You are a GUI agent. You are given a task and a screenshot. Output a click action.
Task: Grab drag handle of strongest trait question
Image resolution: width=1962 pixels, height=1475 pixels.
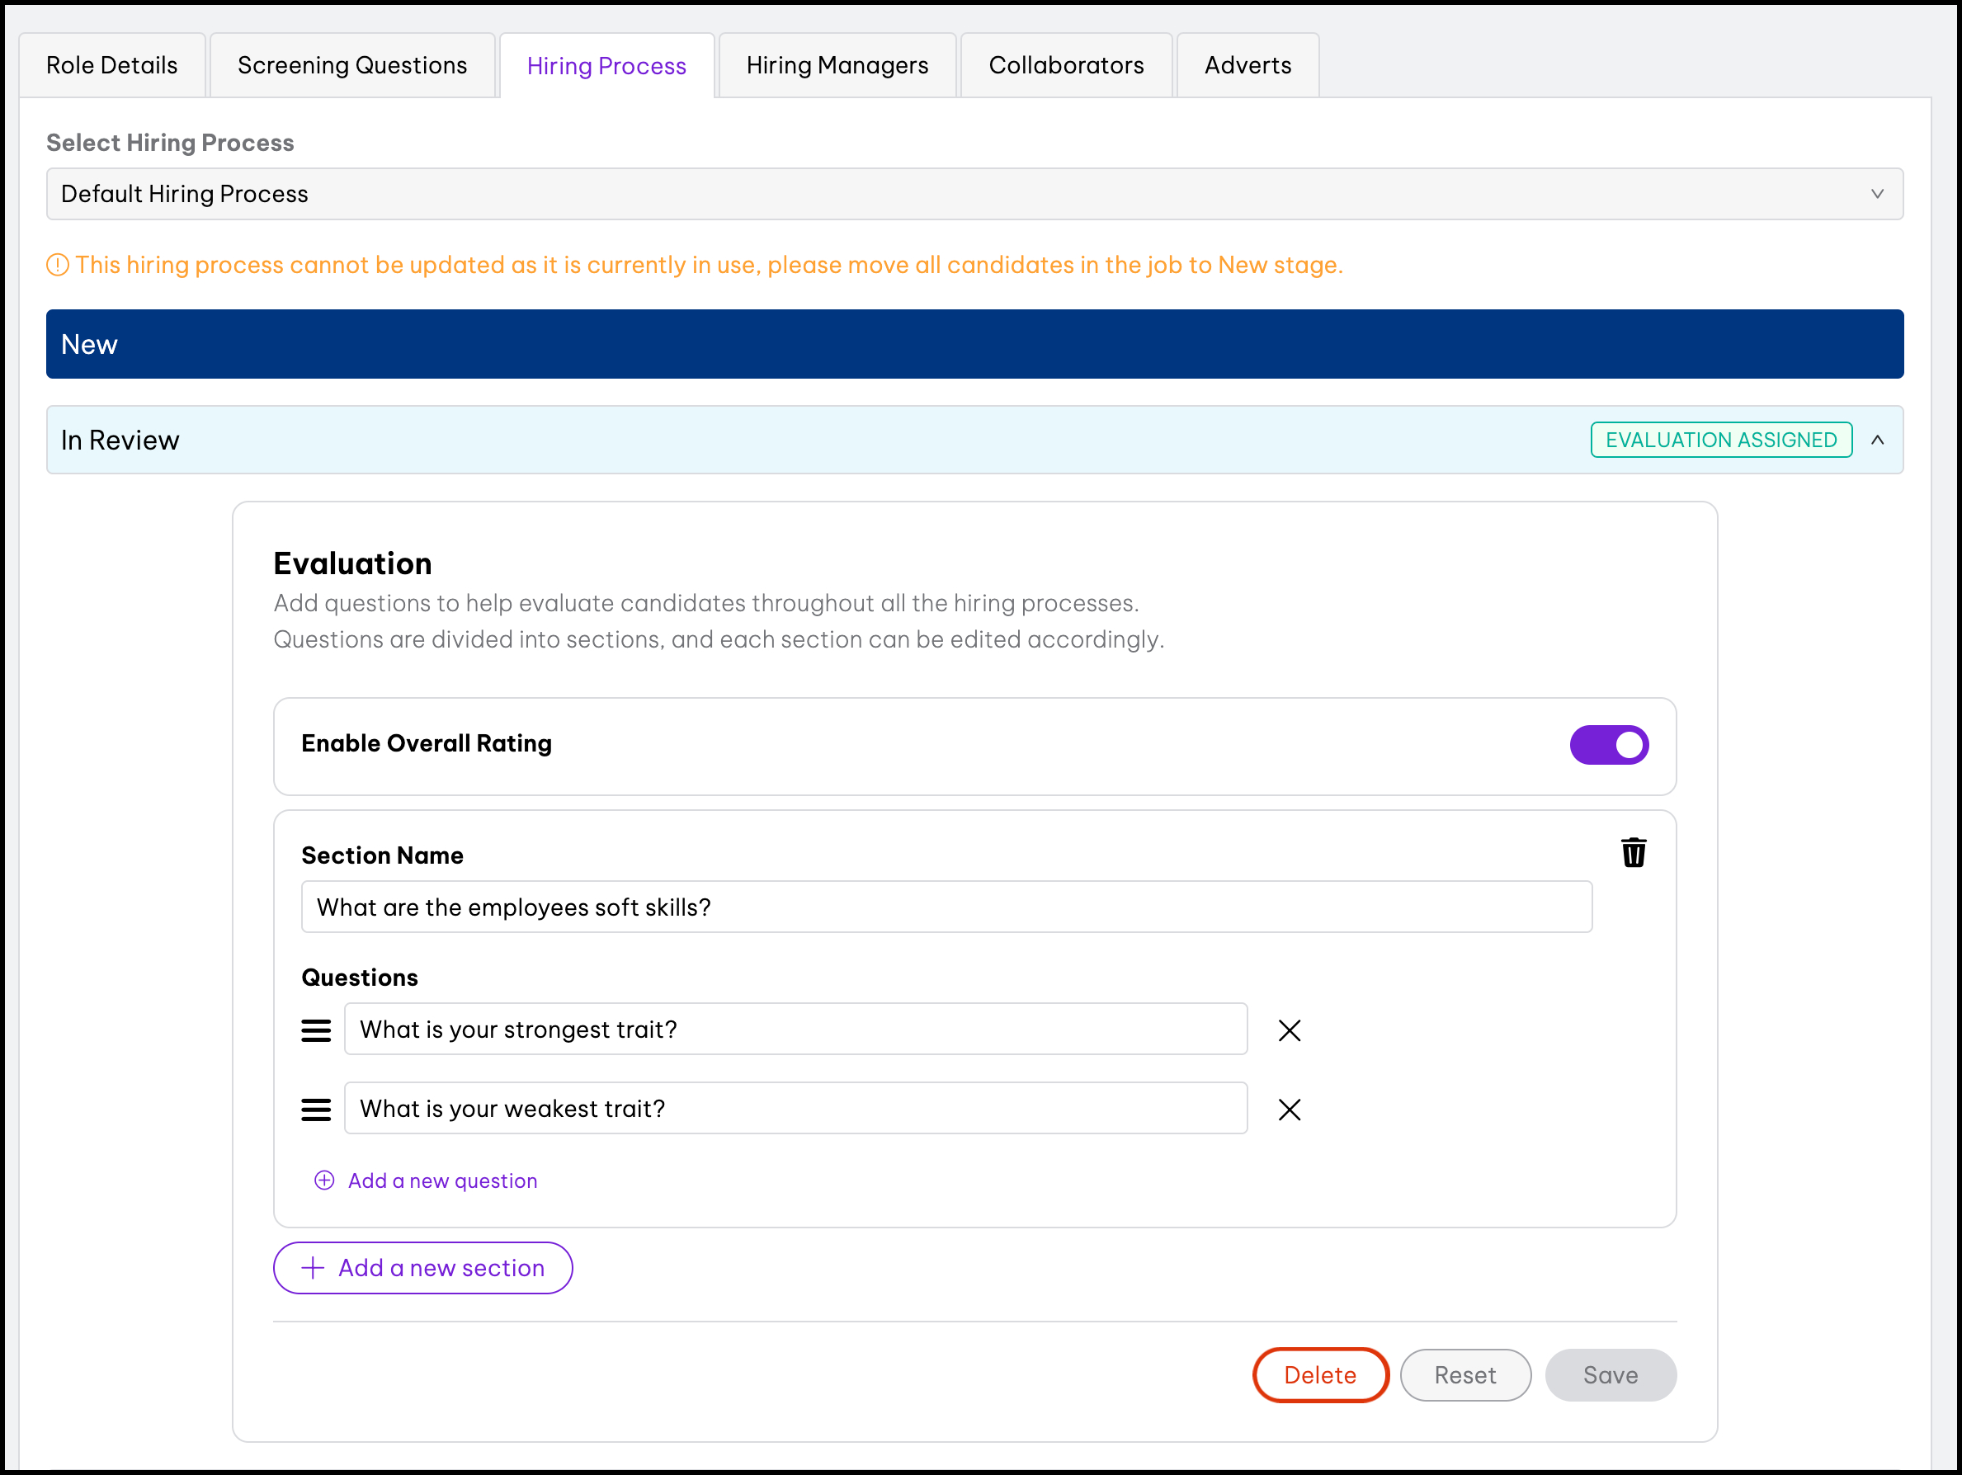coord(316,1030)
